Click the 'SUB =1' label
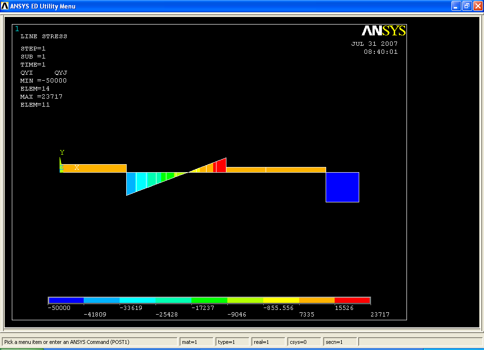Viewport: 484px width, 350px height. 33,57
